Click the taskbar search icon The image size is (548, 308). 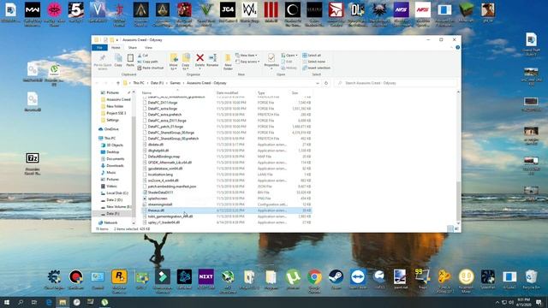tap(21, 302)
